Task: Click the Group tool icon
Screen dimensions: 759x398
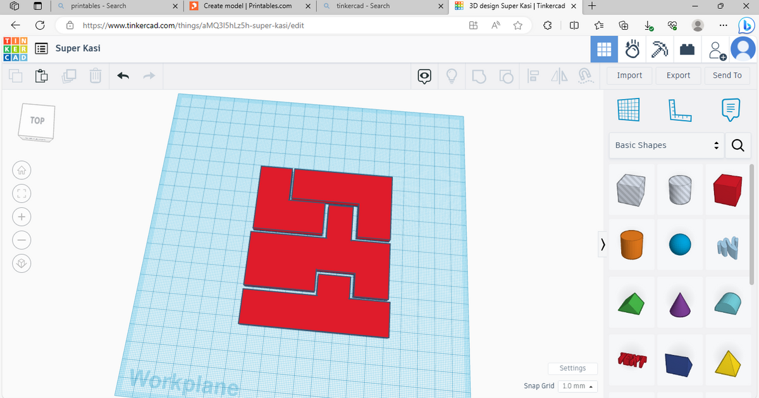Action: click(479, 76)
